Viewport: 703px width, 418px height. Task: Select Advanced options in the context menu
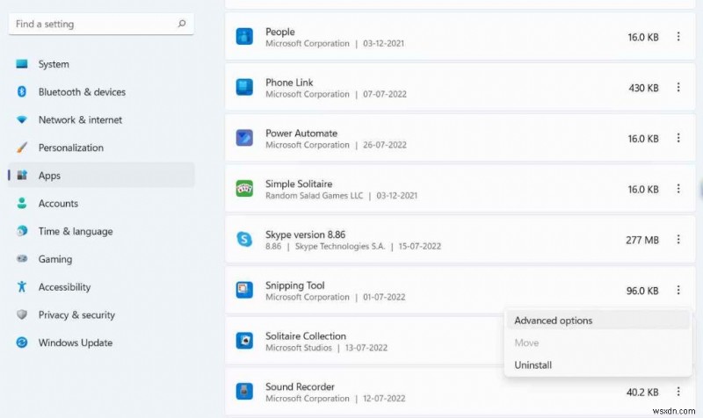coord(554,321)
